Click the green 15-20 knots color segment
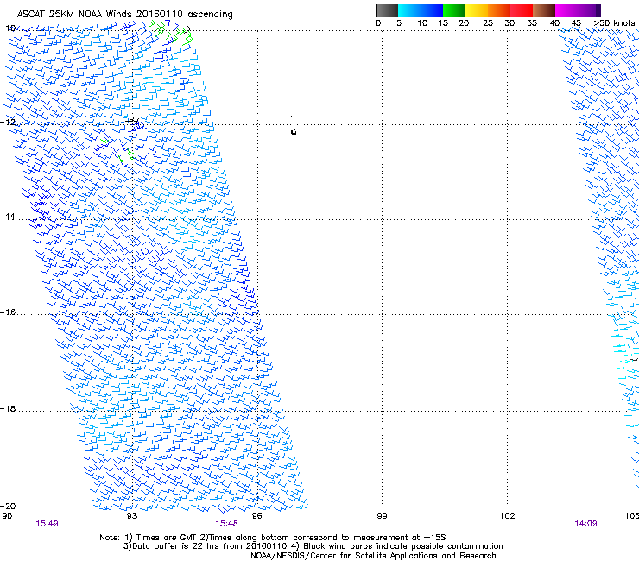This screenshot has width=639, height=561. tap(454, 10)
